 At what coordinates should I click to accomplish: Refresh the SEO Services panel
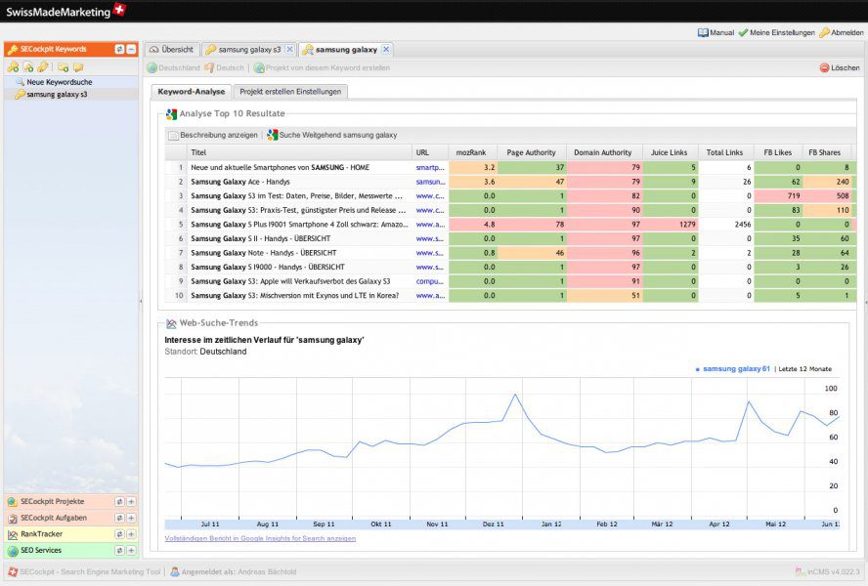tap(119, 550)
